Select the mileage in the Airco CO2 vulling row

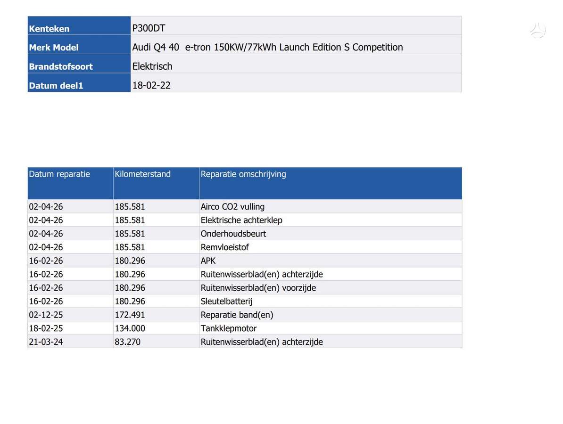tap(130, 207)
